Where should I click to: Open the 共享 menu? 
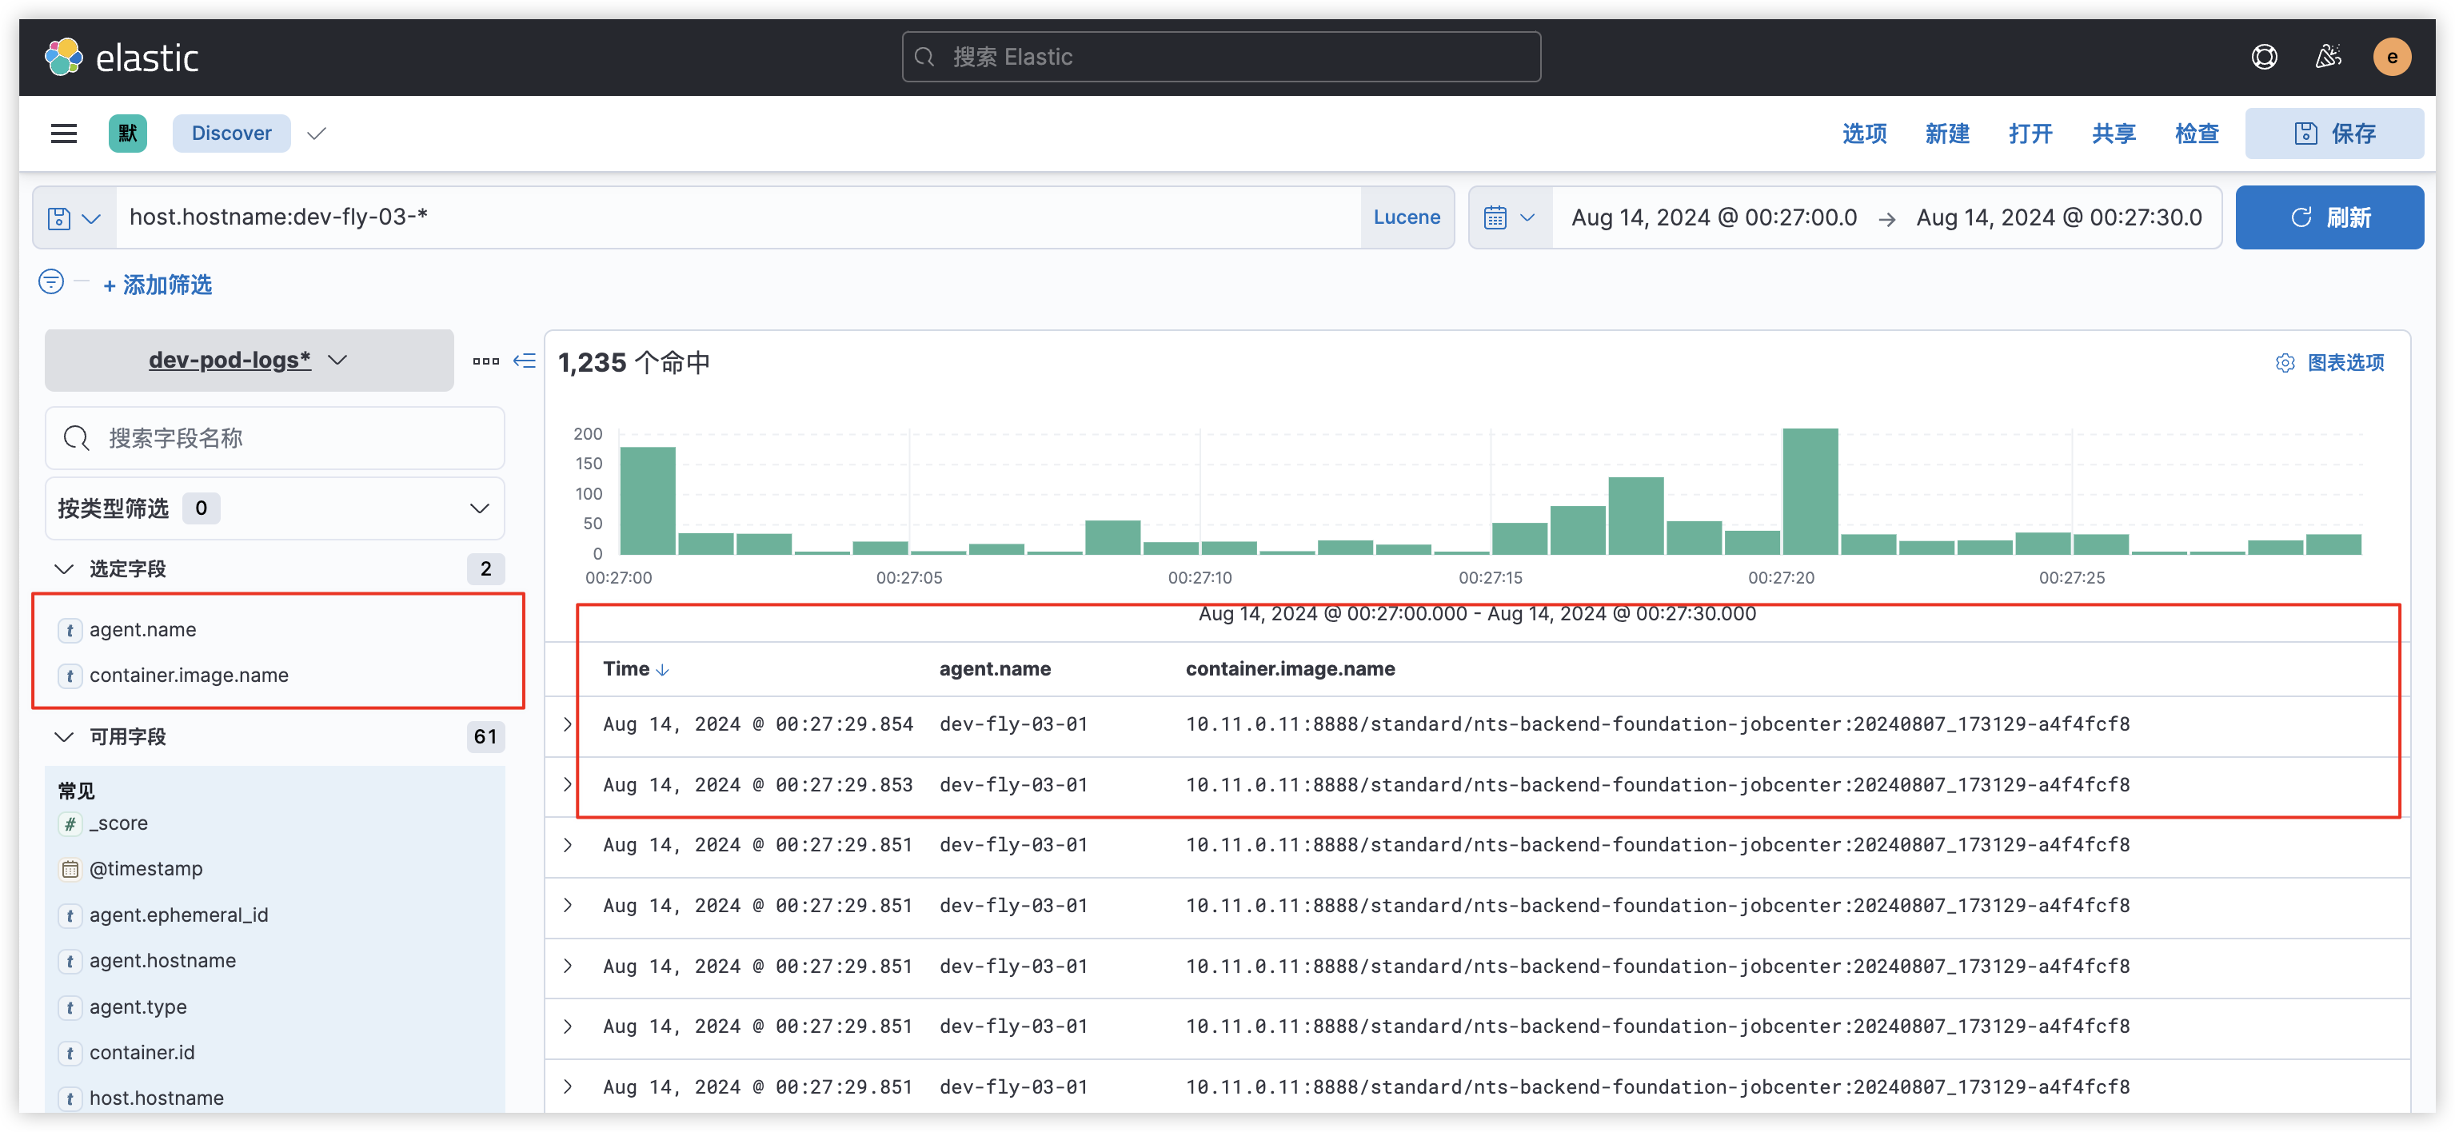click(x=2113, y=134)
